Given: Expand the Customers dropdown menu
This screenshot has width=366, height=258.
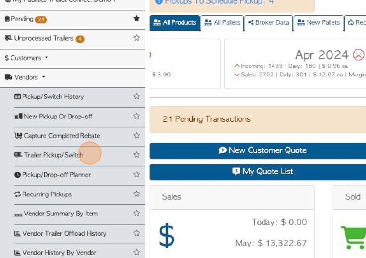Looking at the screenshot, I should [26, 58].
